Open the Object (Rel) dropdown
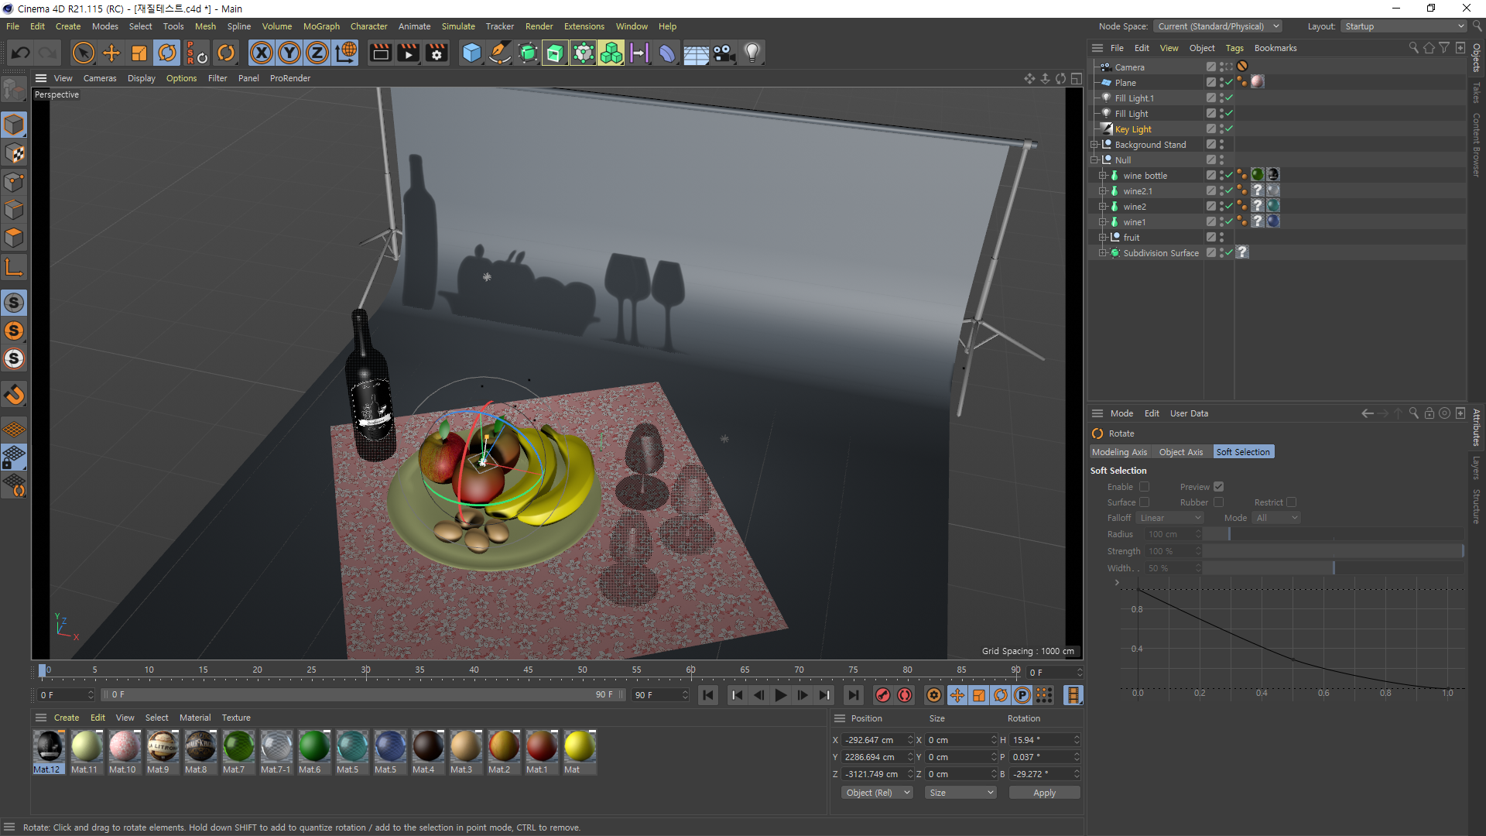 877,793
